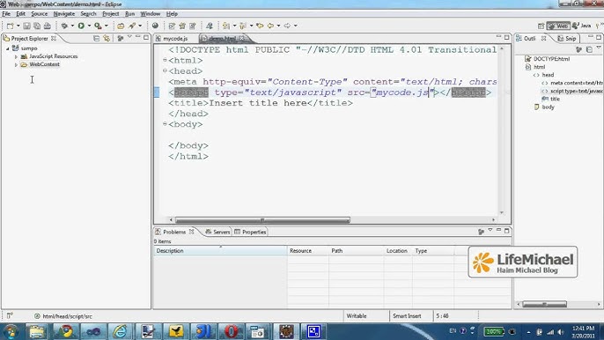Click the Save icon in the toolbar
This screenshot has height=340, width=604.
click(x=26, y=26)
